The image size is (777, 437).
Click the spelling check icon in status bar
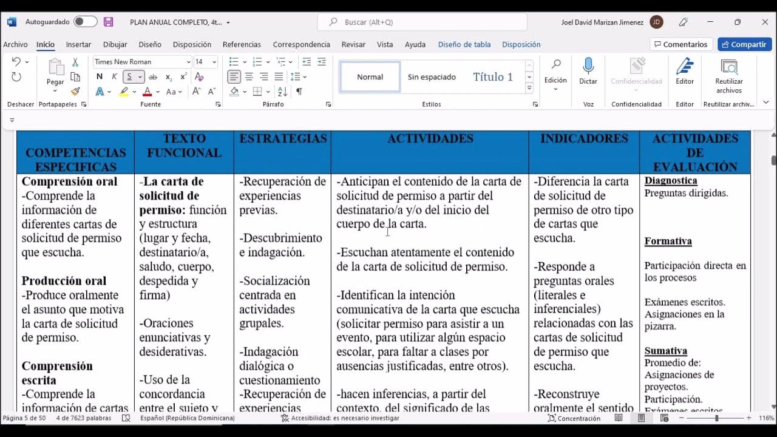point(126,418)
